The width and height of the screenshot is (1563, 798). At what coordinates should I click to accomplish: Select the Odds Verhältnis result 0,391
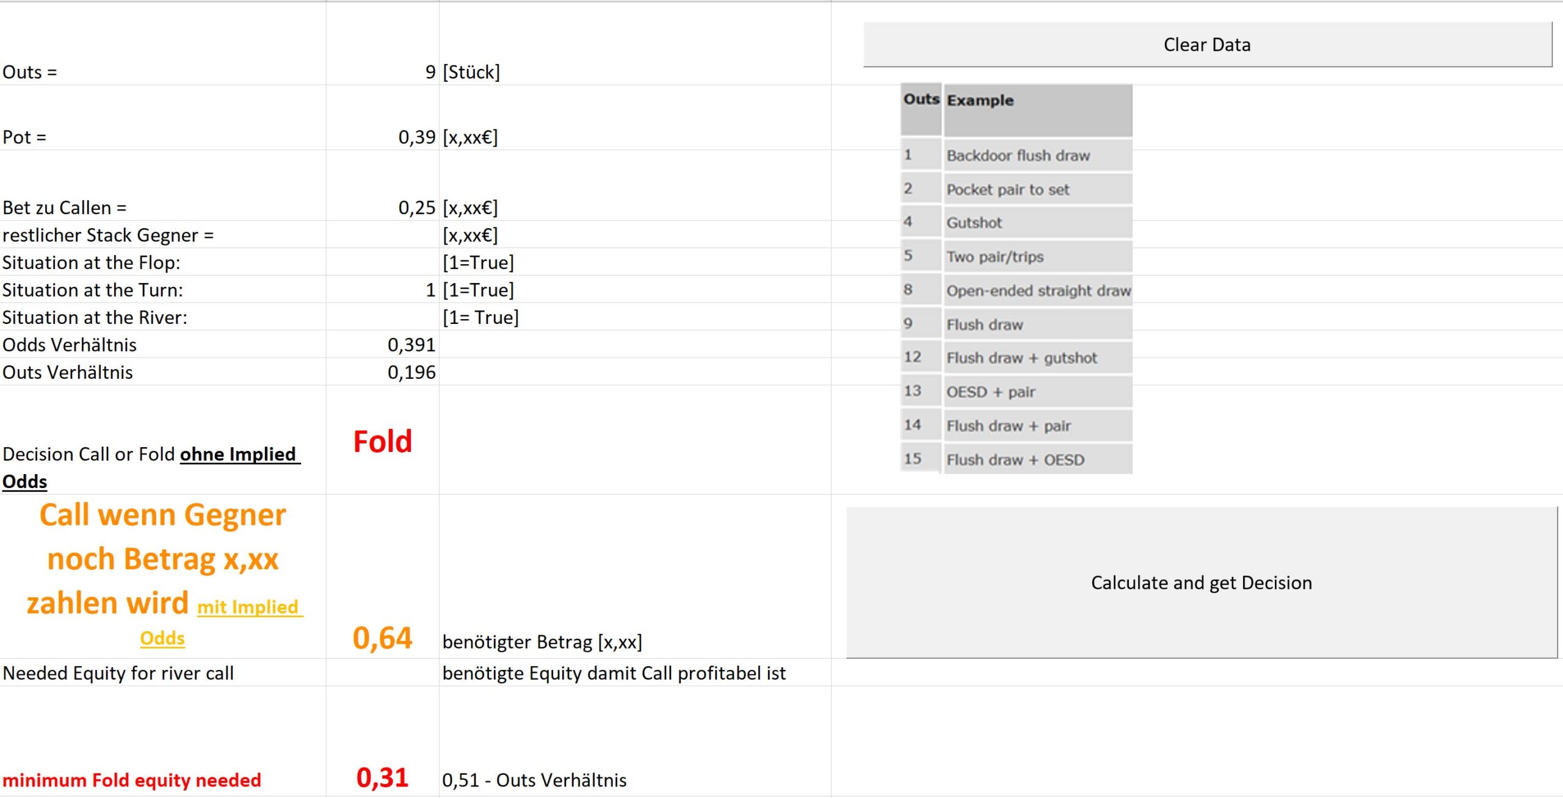[383, 345]
